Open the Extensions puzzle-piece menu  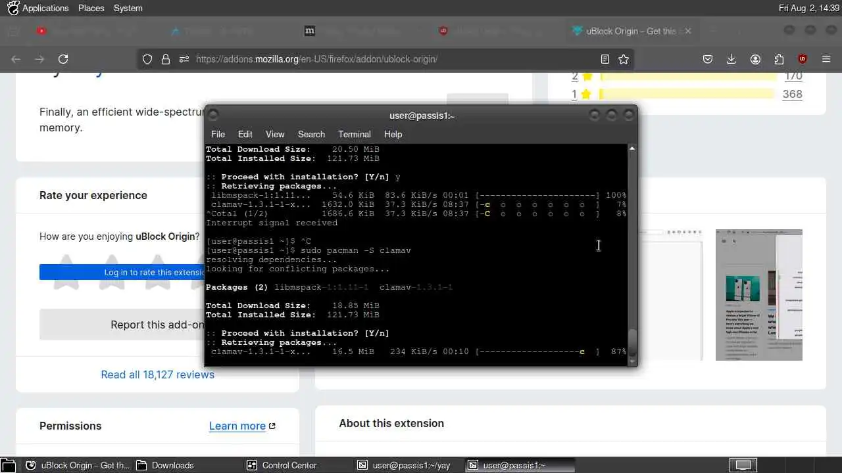coord(779,59)
